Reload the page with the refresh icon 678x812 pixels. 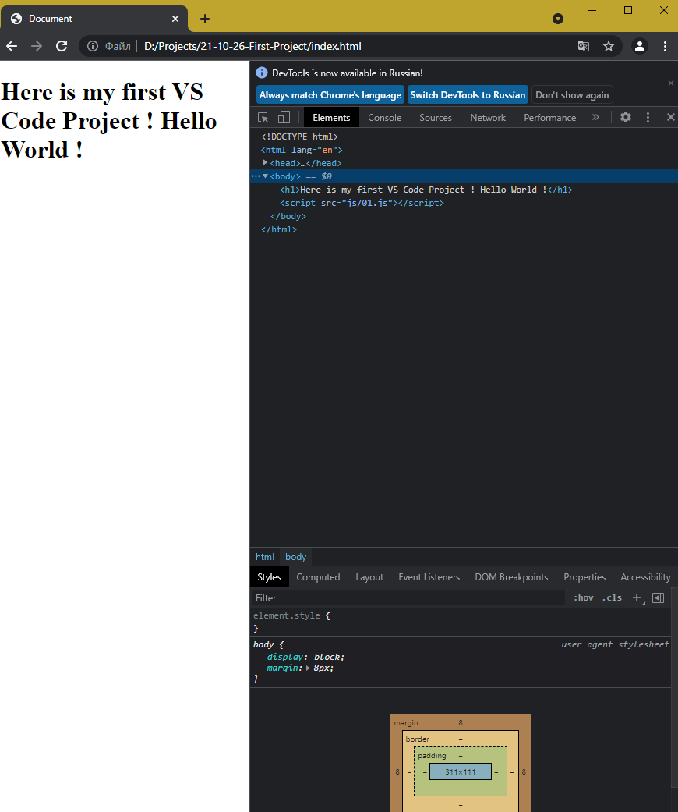point(62,46)
